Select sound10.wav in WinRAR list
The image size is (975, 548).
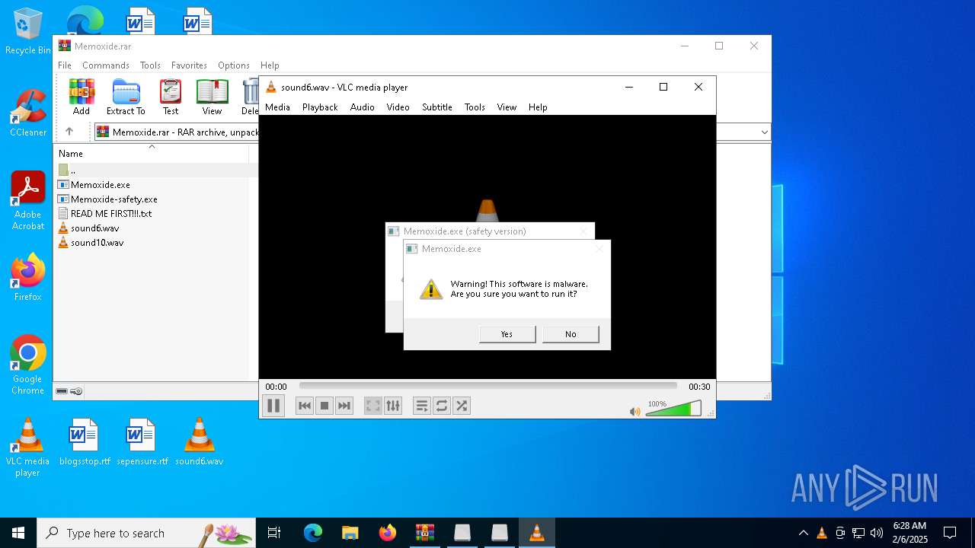(97, 243)
